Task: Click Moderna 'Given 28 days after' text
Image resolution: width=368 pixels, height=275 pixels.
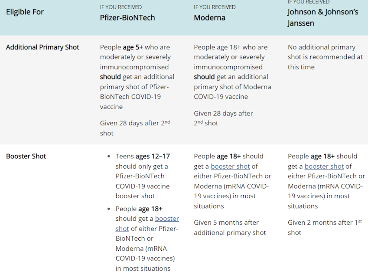Action: 223,114
